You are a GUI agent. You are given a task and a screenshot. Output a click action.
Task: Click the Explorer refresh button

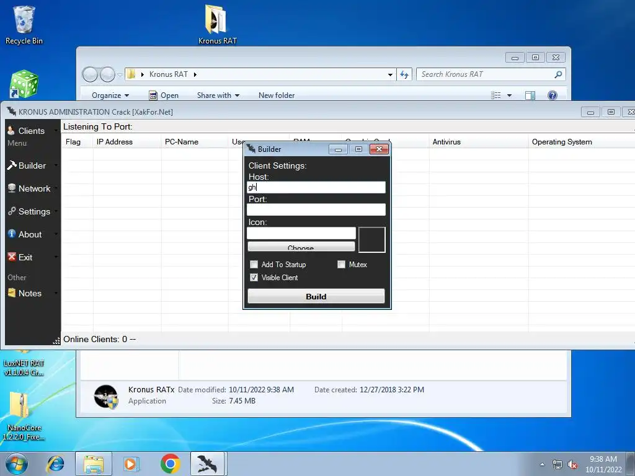(x=404, y=74)
